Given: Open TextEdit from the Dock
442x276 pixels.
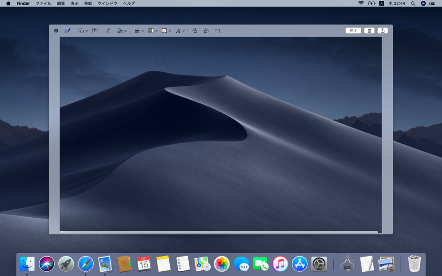Looking at the screenshot, I should [x=367, y=264].
